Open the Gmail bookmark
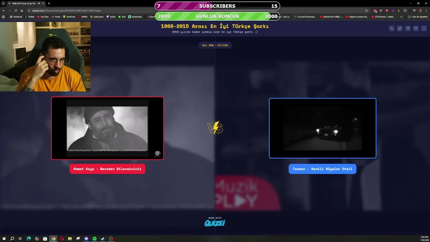 point(55,16)
